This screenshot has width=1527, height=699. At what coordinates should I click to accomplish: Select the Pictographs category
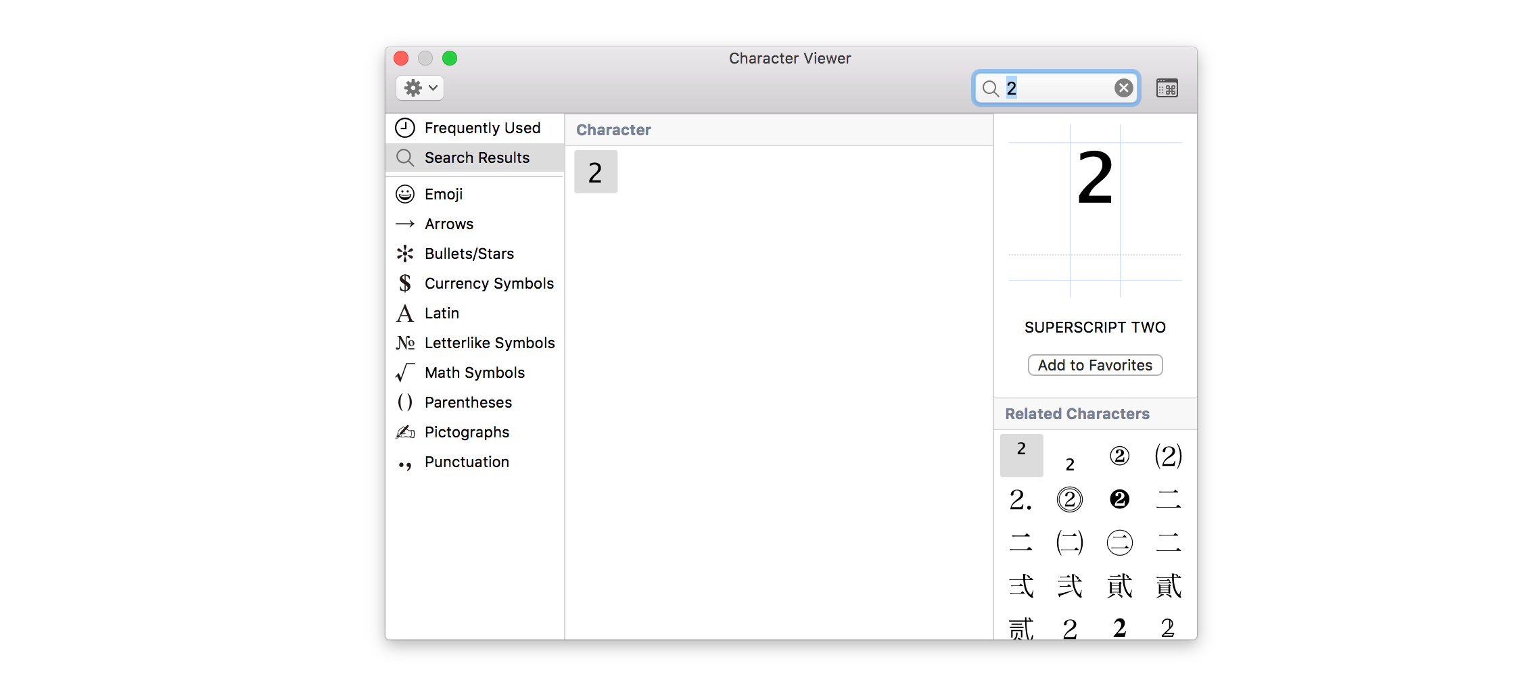tap(467, 432)
